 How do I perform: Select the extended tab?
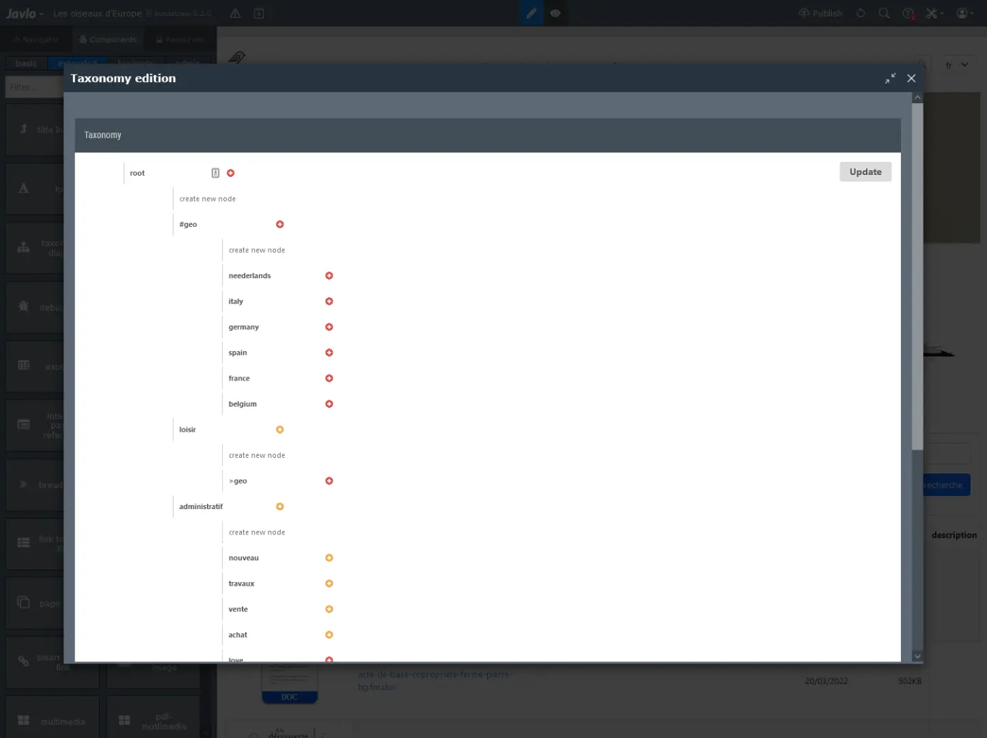click(x=77, y=63)
